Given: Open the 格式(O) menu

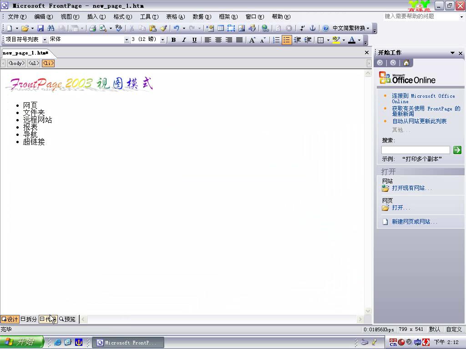Looking at the screenshot, I should [123, 17].
